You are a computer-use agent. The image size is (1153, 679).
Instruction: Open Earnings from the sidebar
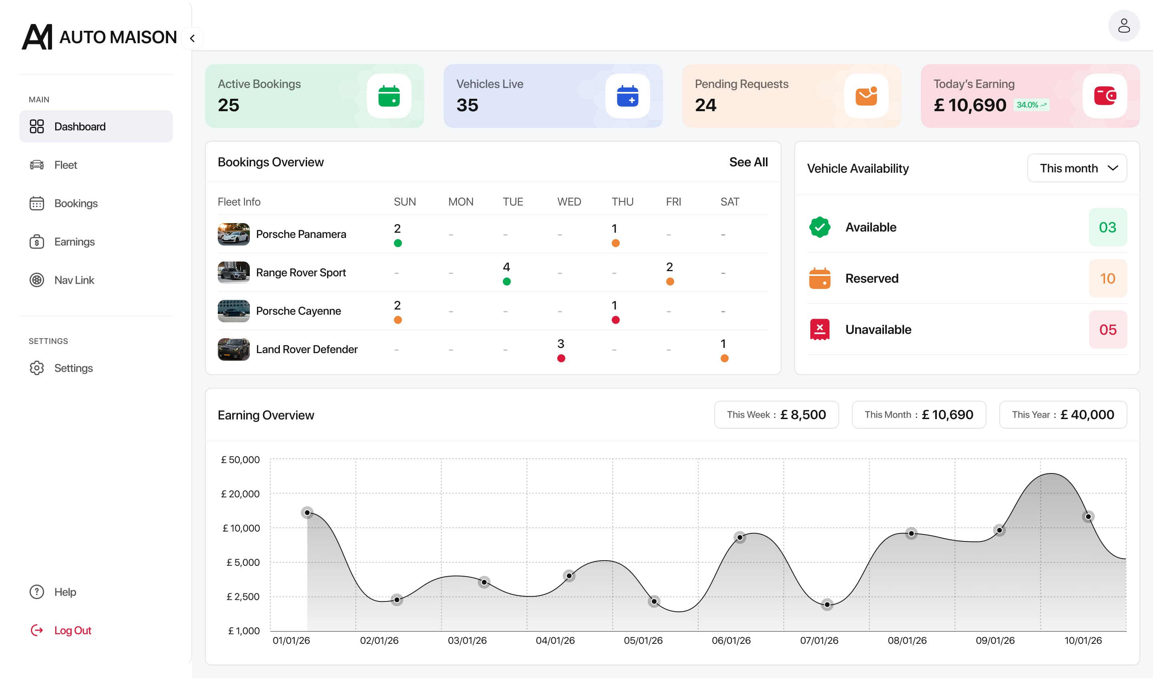(x=74, y=242)
